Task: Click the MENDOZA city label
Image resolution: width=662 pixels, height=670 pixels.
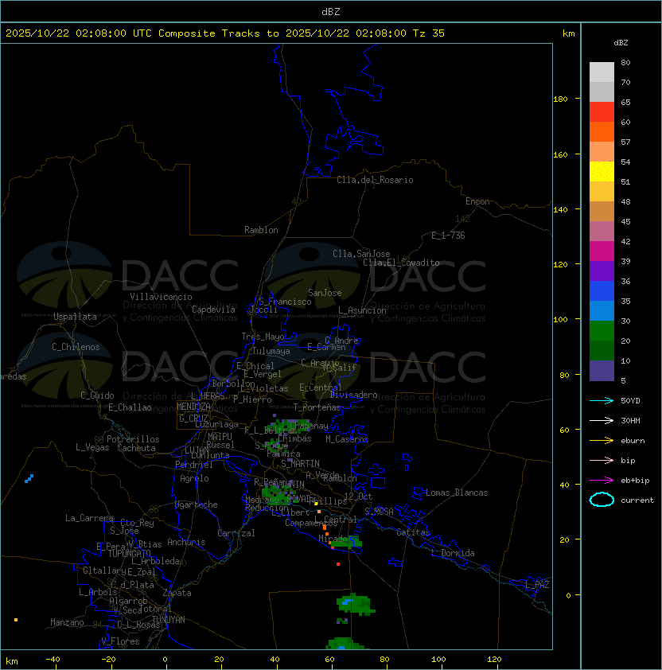Action: [x=193, y=407]
